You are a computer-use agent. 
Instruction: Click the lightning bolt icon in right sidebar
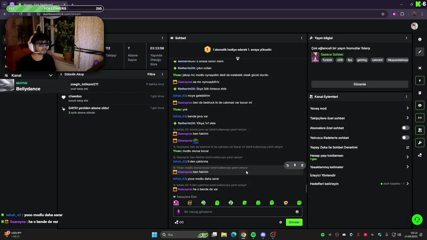(420, 80)
